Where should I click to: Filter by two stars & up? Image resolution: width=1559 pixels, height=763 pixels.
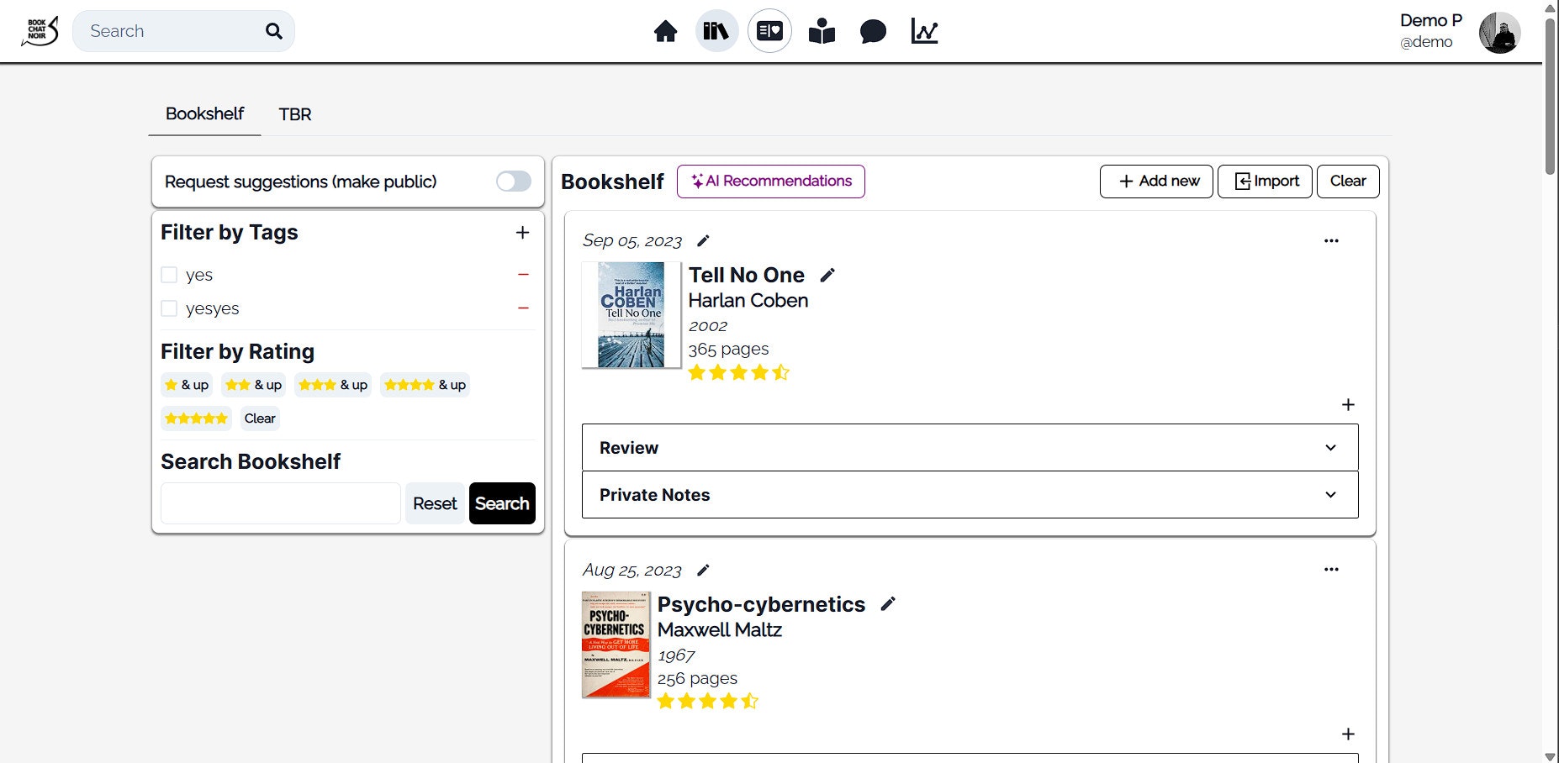[253, 385]
